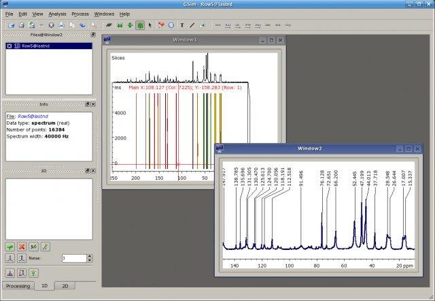435x301 pixels.
Task: Activate Window1 by its title bar
Action: pos(186,40)
